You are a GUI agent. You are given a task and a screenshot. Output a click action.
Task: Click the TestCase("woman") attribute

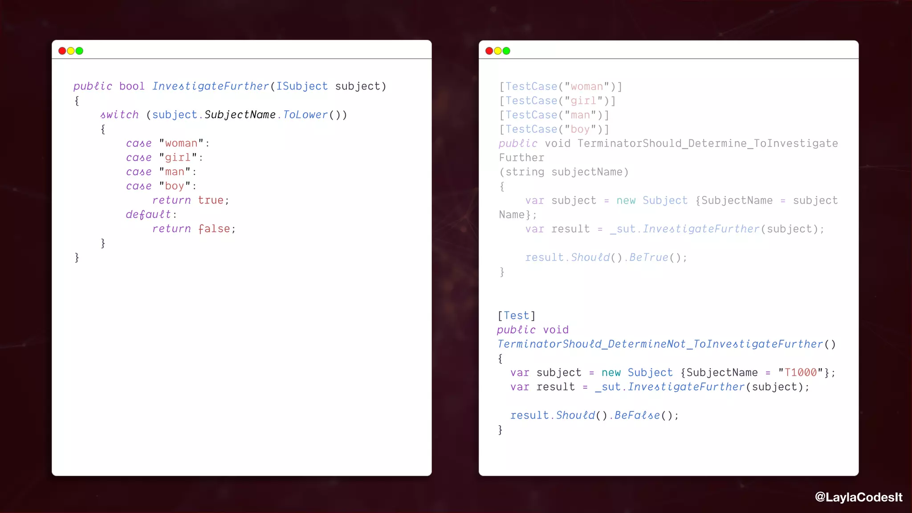[x=561, y=86]
